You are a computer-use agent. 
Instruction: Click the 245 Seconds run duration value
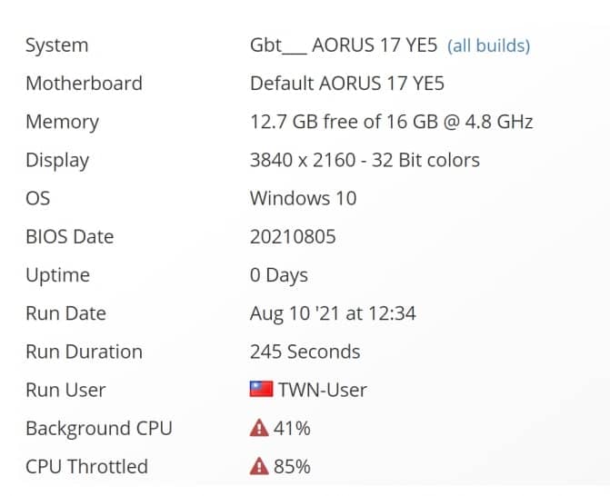coord(305,352)
